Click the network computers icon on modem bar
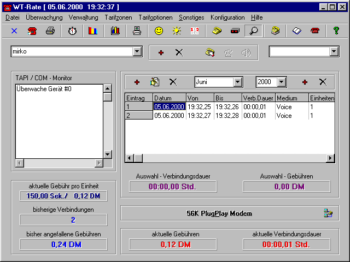 (x=328, y=213)
